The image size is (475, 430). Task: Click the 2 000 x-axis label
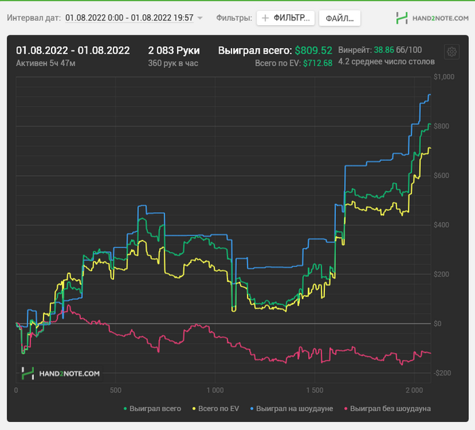[414, 391]
